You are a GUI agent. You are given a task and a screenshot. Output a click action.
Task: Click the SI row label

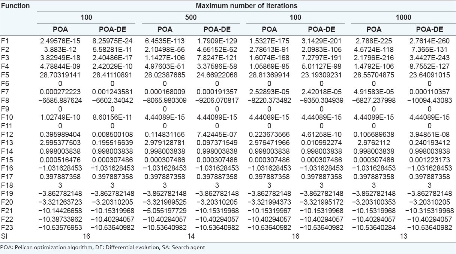coord(4,236)
